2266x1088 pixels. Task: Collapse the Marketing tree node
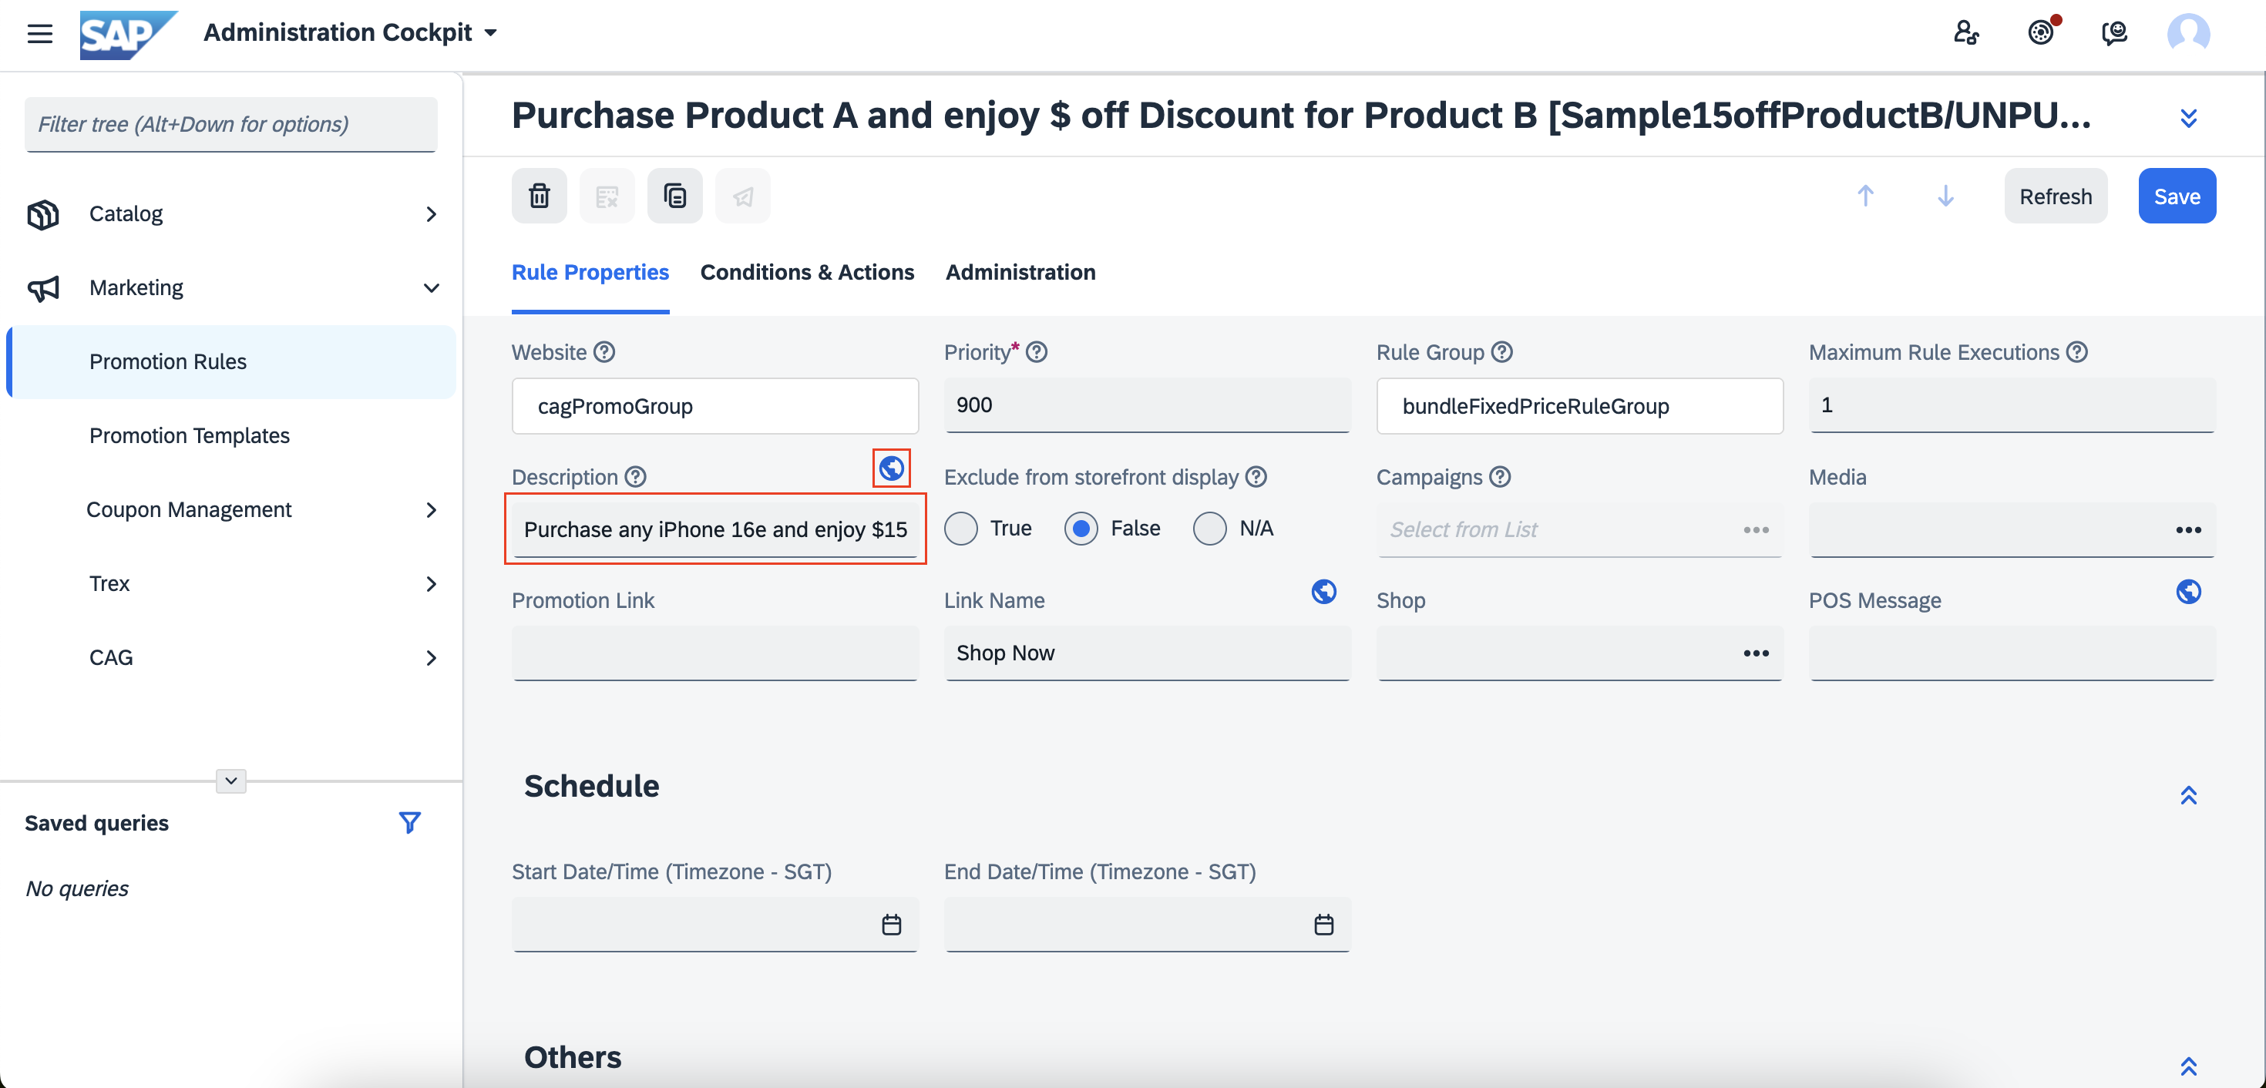(431, 287)
